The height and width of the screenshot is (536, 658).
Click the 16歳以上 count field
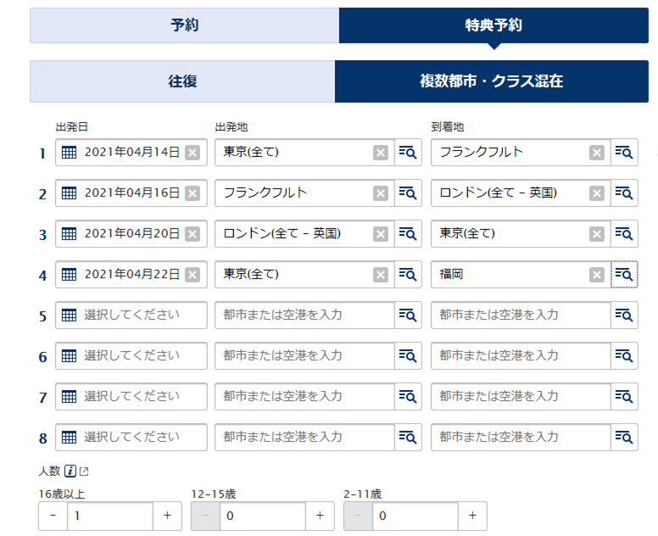point(110,516)
